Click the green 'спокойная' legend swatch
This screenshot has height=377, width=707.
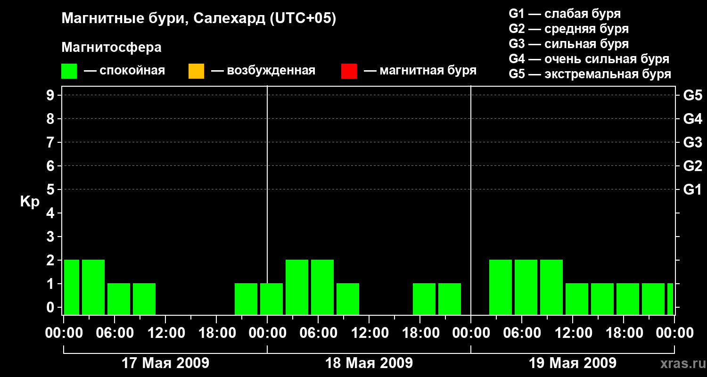pos(69,71)
